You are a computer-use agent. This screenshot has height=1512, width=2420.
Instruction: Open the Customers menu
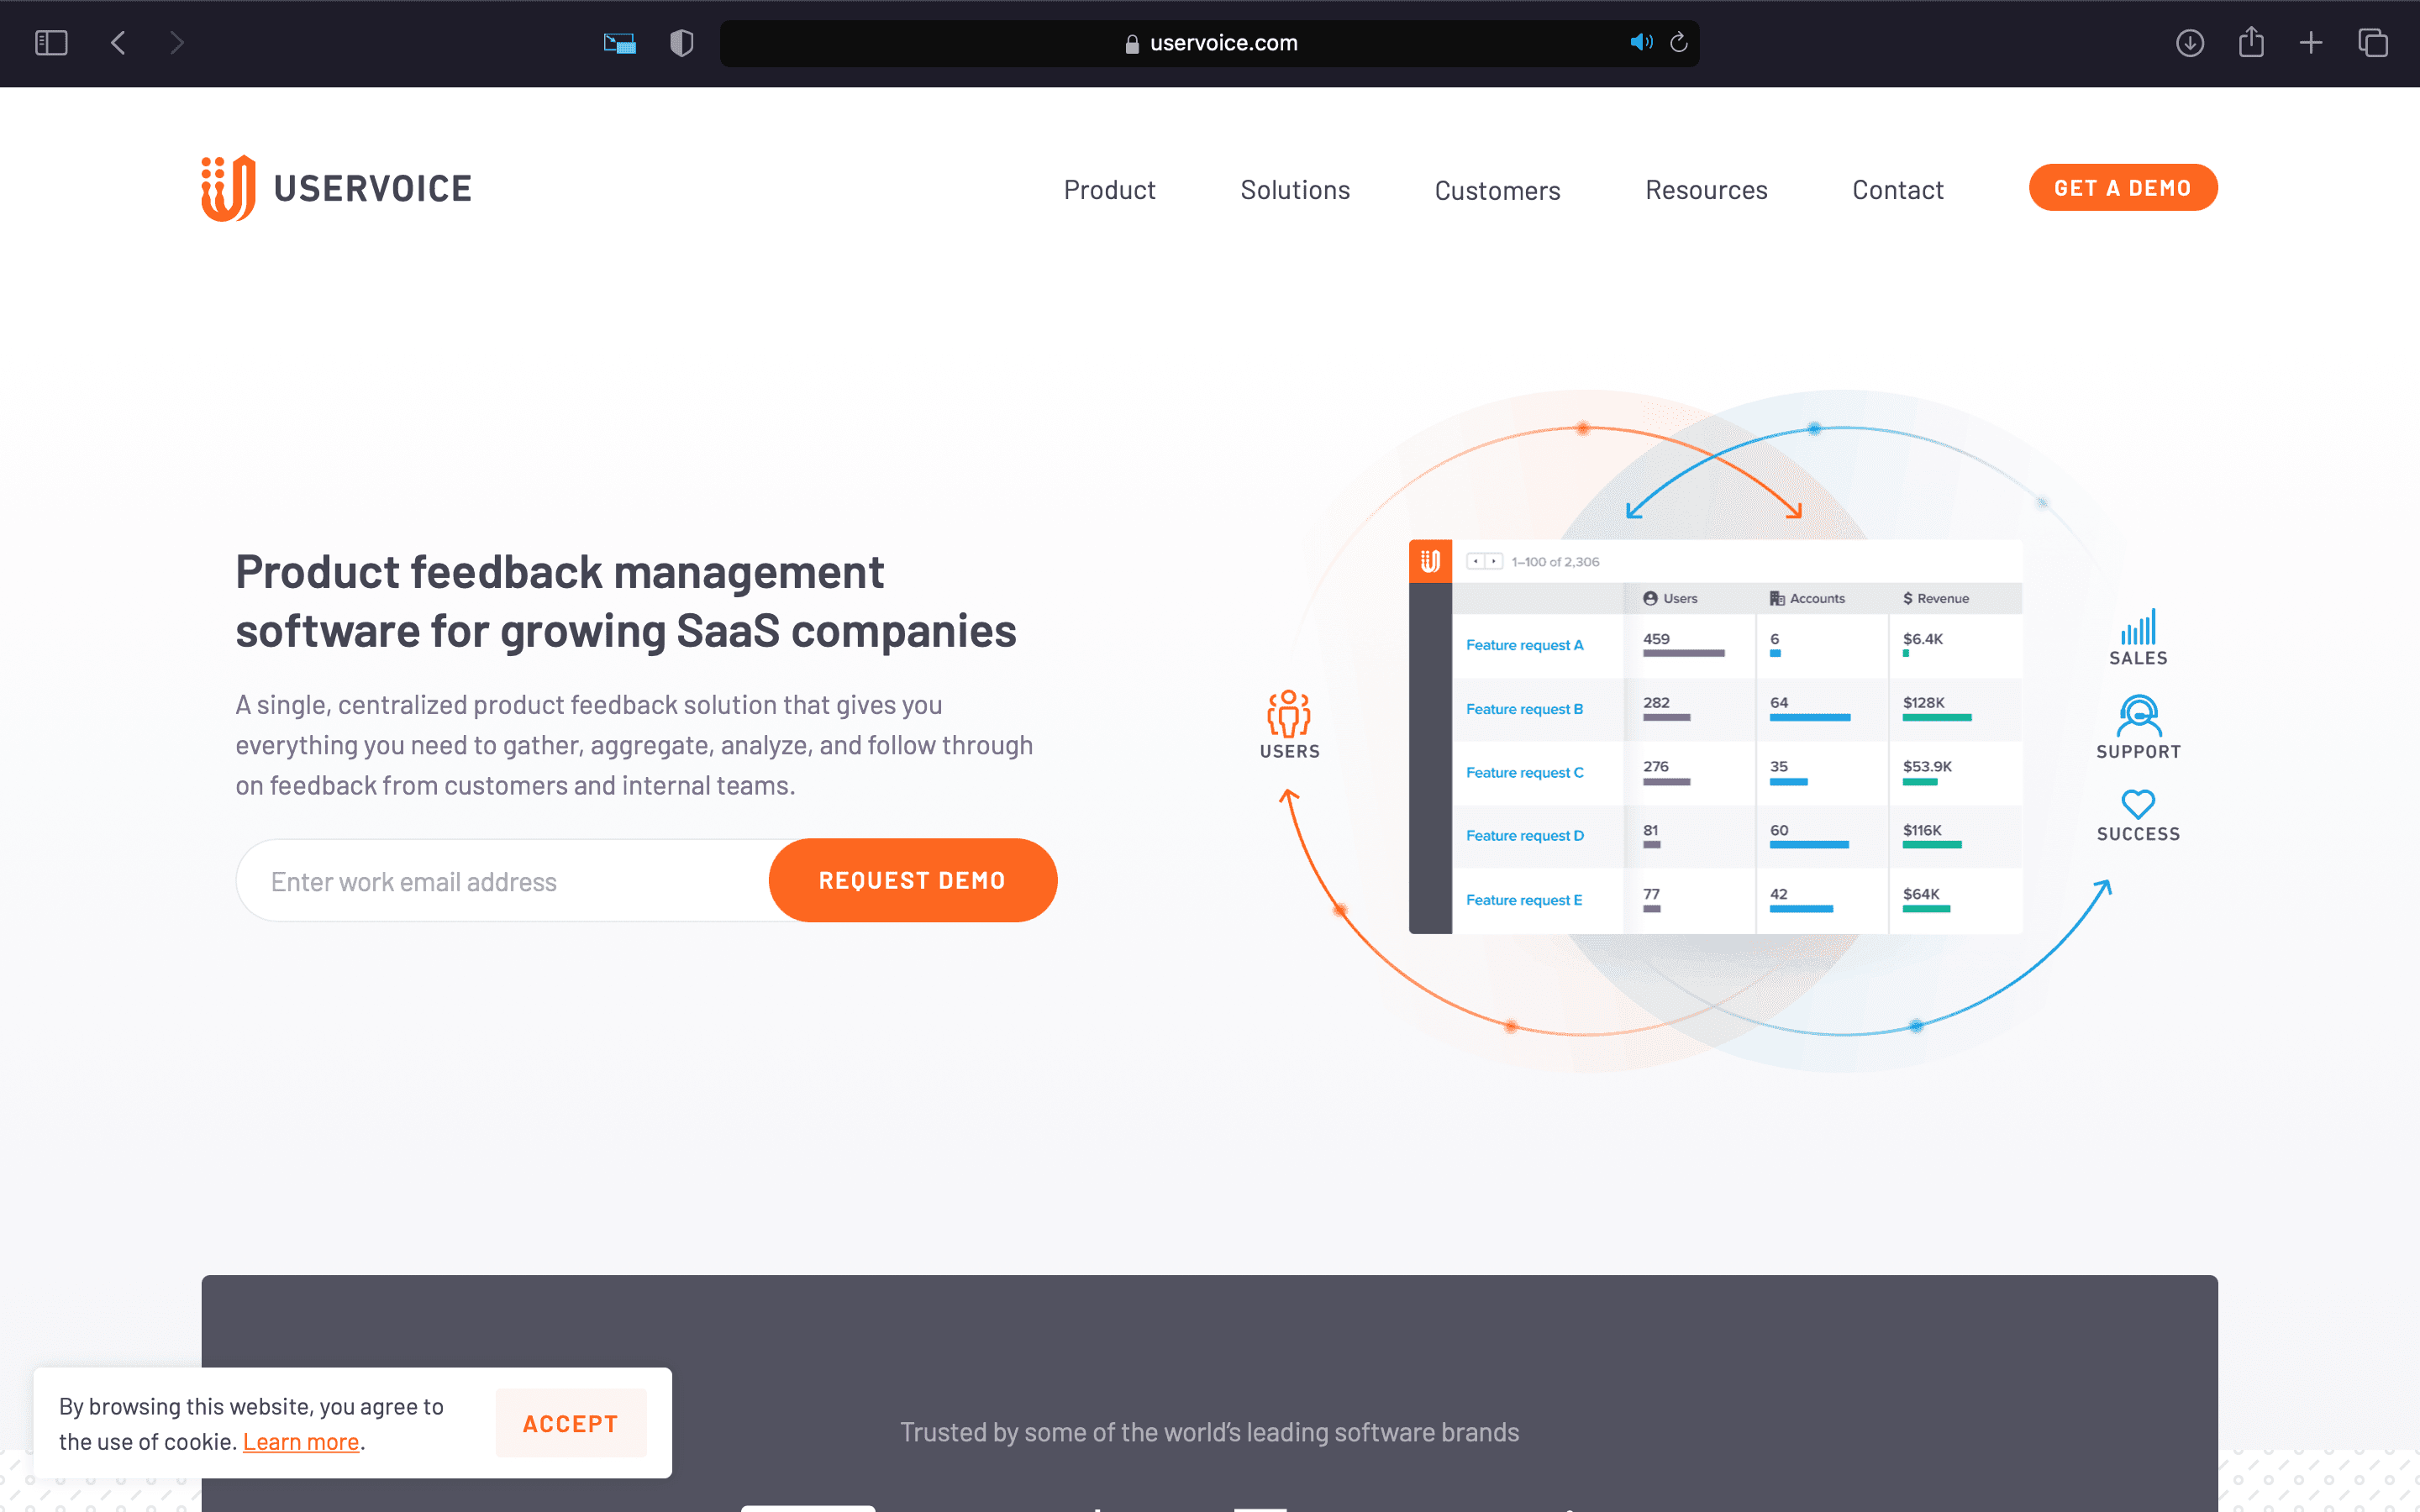[1497, 190]
